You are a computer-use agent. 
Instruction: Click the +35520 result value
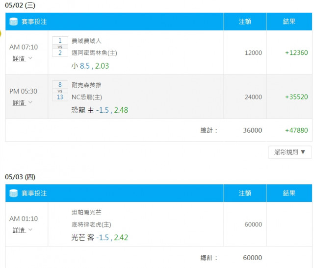pyautogui.click(x=296, y=97)
